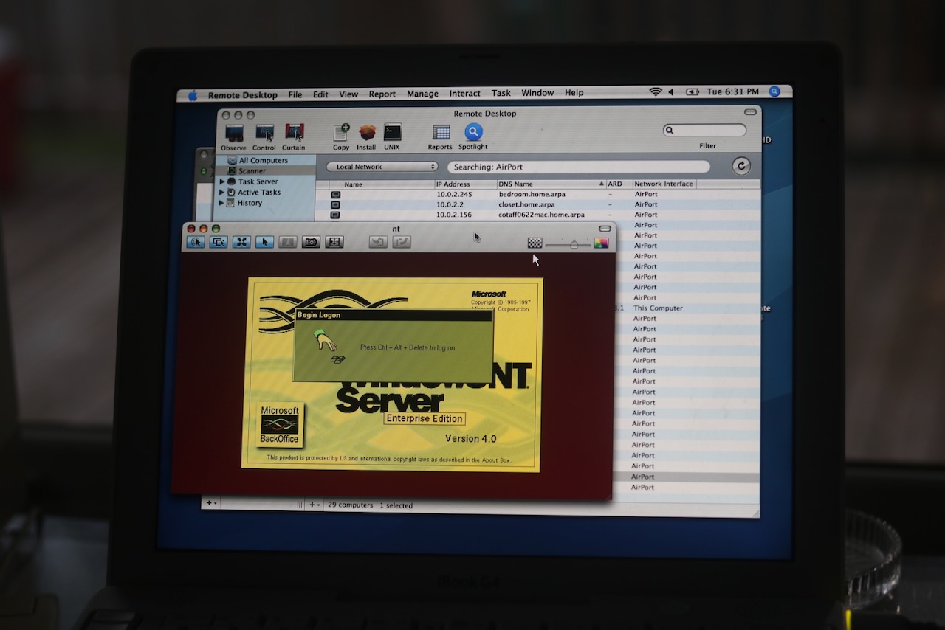Capture screenshot with camera icon in nt window
This screenshot has height=630, width=945.
[x=311, y=242]
